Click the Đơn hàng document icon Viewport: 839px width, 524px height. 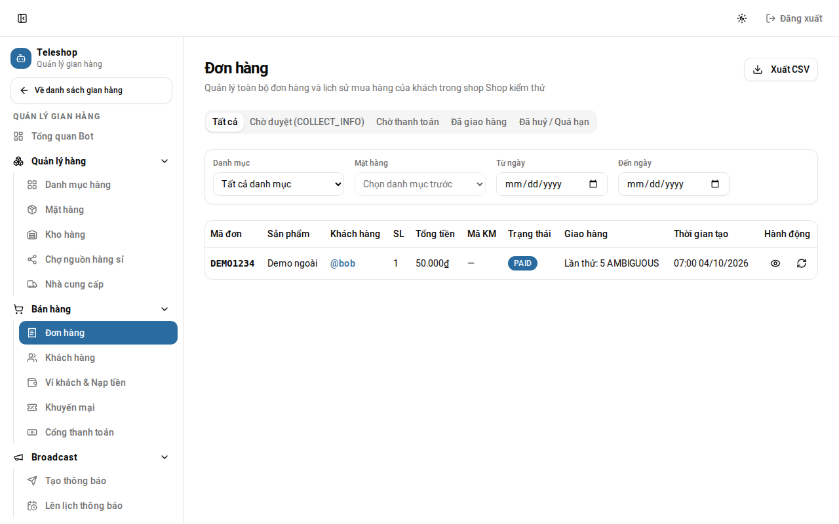pos(32,333)
